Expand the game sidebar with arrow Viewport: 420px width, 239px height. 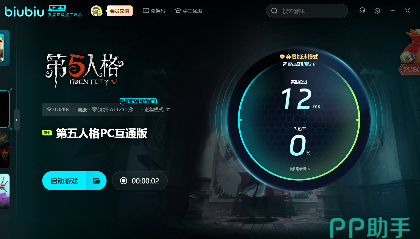point(17,120)
